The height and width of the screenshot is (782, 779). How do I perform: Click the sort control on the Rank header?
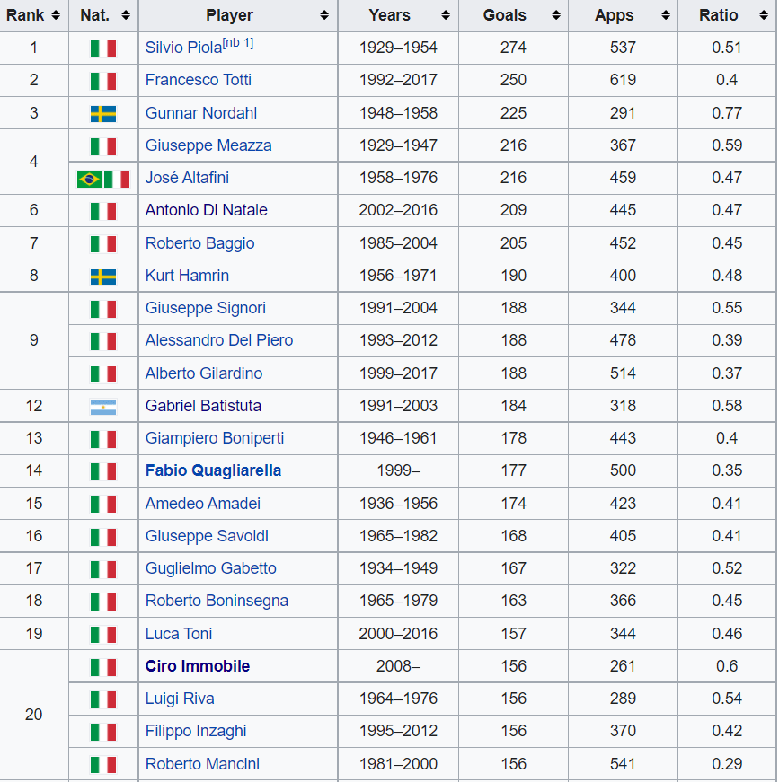click(57, 15)
